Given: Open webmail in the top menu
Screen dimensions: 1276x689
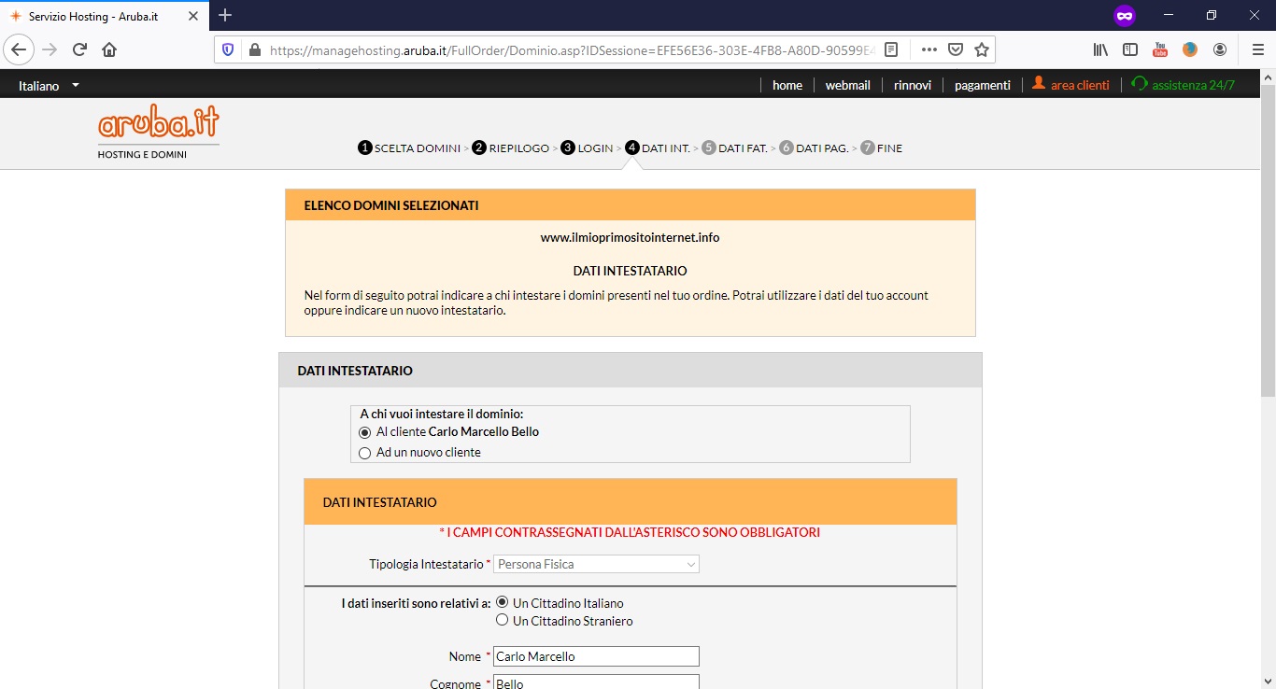Looking at the screenshot, I should 847,85.
